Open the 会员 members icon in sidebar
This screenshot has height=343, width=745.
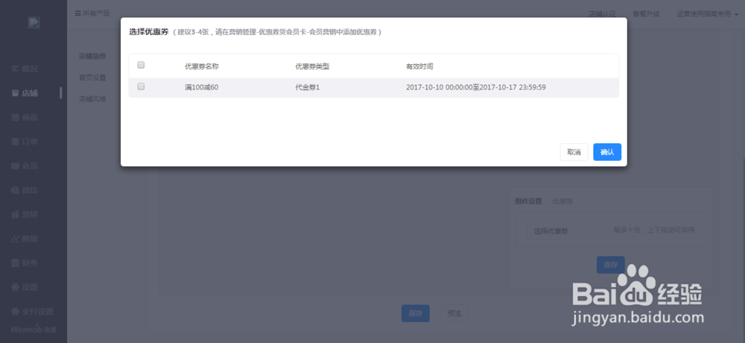pyautogui.click(x=15, y=166)
